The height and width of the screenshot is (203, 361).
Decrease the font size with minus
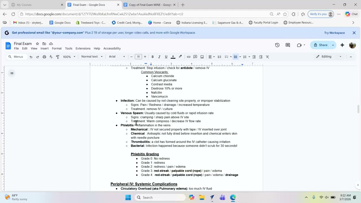pos(131,57)
